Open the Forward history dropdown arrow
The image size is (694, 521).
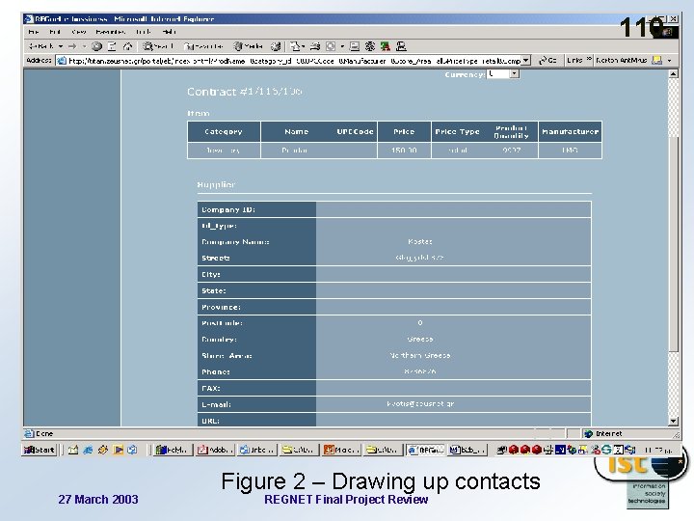84,46
